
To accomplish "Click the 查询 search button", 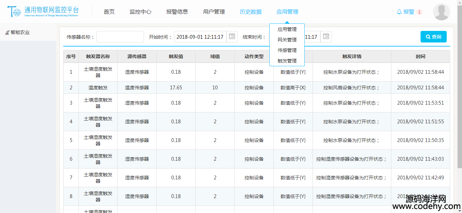I will click(433, 37).
